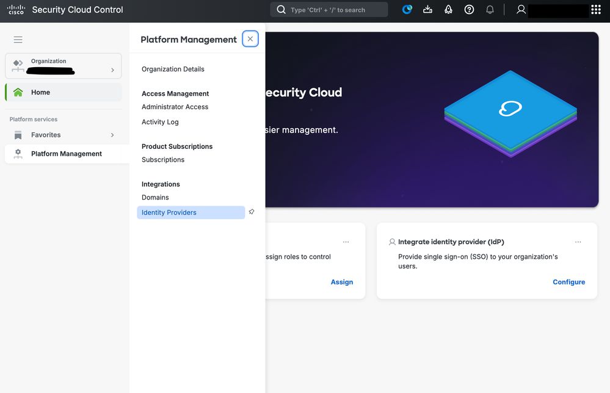The width and height of the screenshot is (610, 393).
Task: Open Administrator Access under Access Management
Action: (175, 107)
